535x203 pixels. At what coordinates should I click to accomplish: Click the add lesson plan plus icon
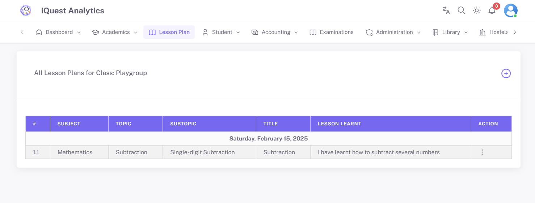pos(506,73)
